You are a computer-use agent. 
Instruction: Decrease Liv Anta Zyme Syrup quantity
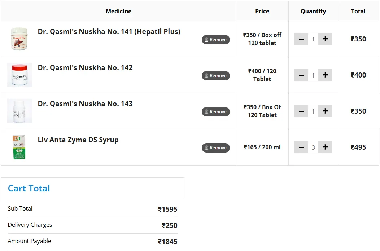301,147
